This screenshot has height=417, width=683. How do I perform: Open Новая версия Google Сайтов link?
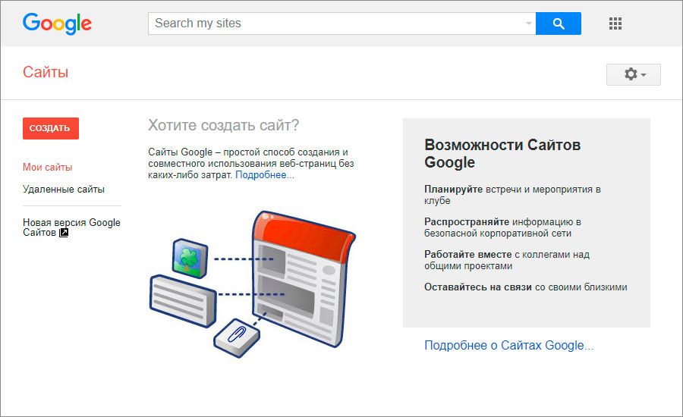tap(71, 227)
